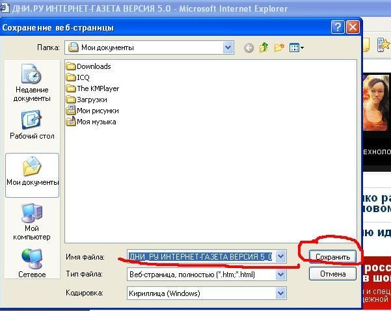391x311 pixels.
Task: Select the Загрузки folder
Action: coord(87,100)
